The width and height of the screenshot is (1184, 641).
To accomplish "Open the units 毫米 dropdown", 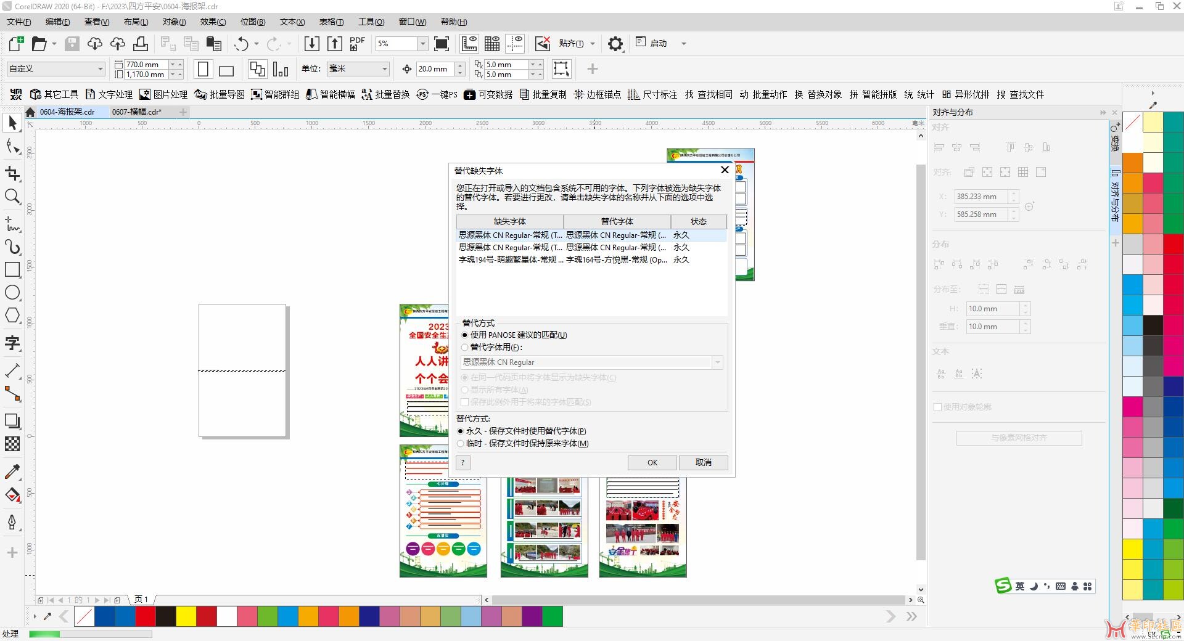I will click(x=384, y=69).
